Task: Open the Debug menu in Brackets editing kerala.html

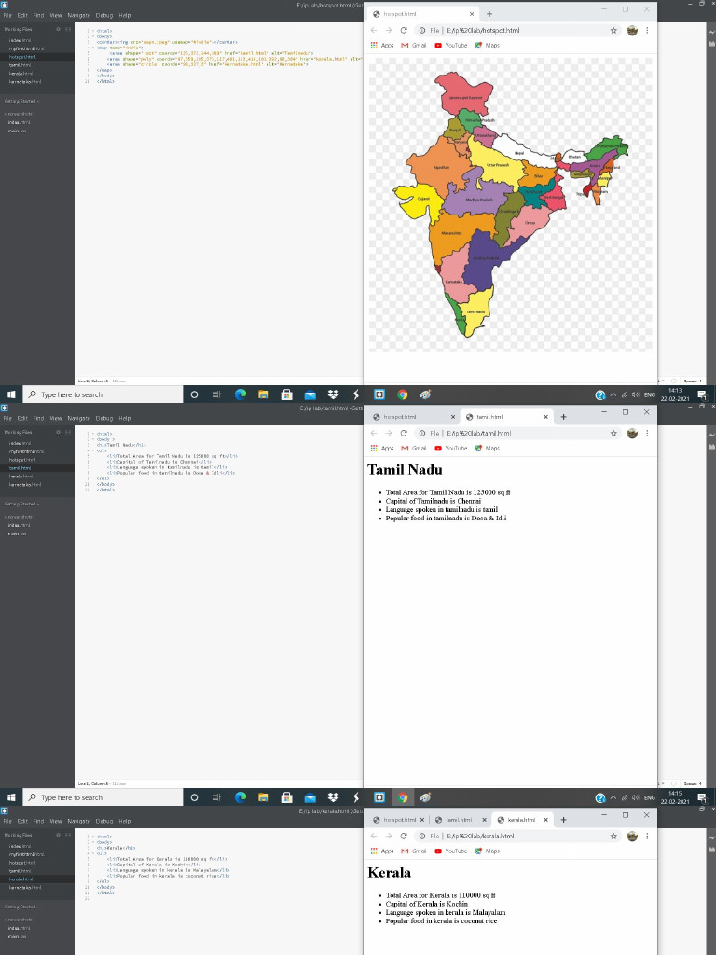Action: point(104,821)
